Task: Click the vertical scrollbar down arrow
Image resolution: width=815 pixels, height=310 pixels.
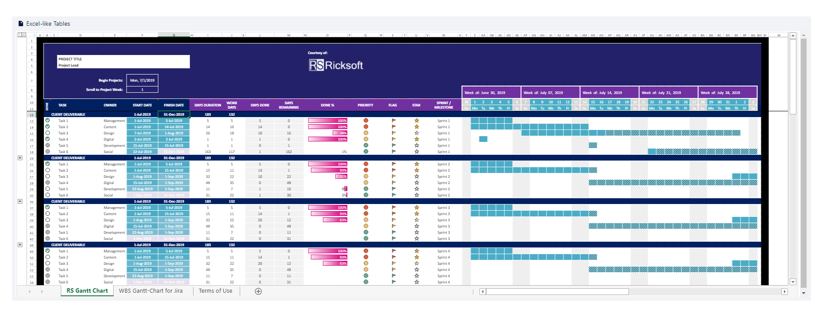Action: point(793,282)
